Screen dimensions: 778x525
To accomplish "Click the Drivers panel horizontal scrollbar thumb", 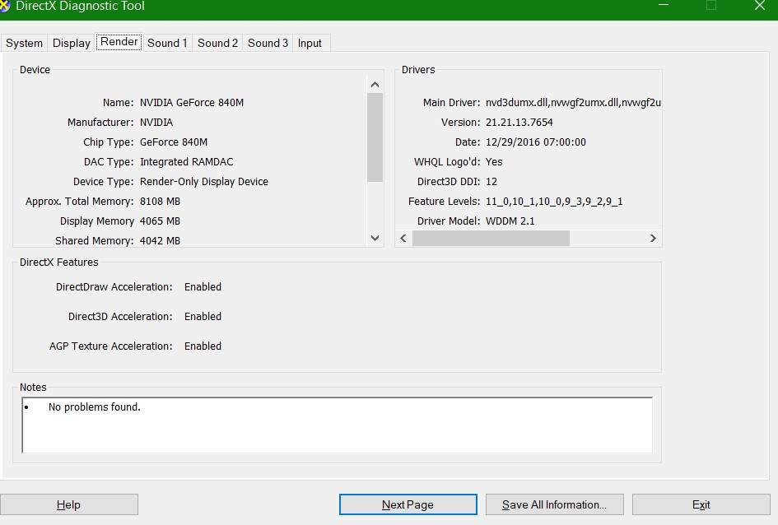I will point(491,238).
